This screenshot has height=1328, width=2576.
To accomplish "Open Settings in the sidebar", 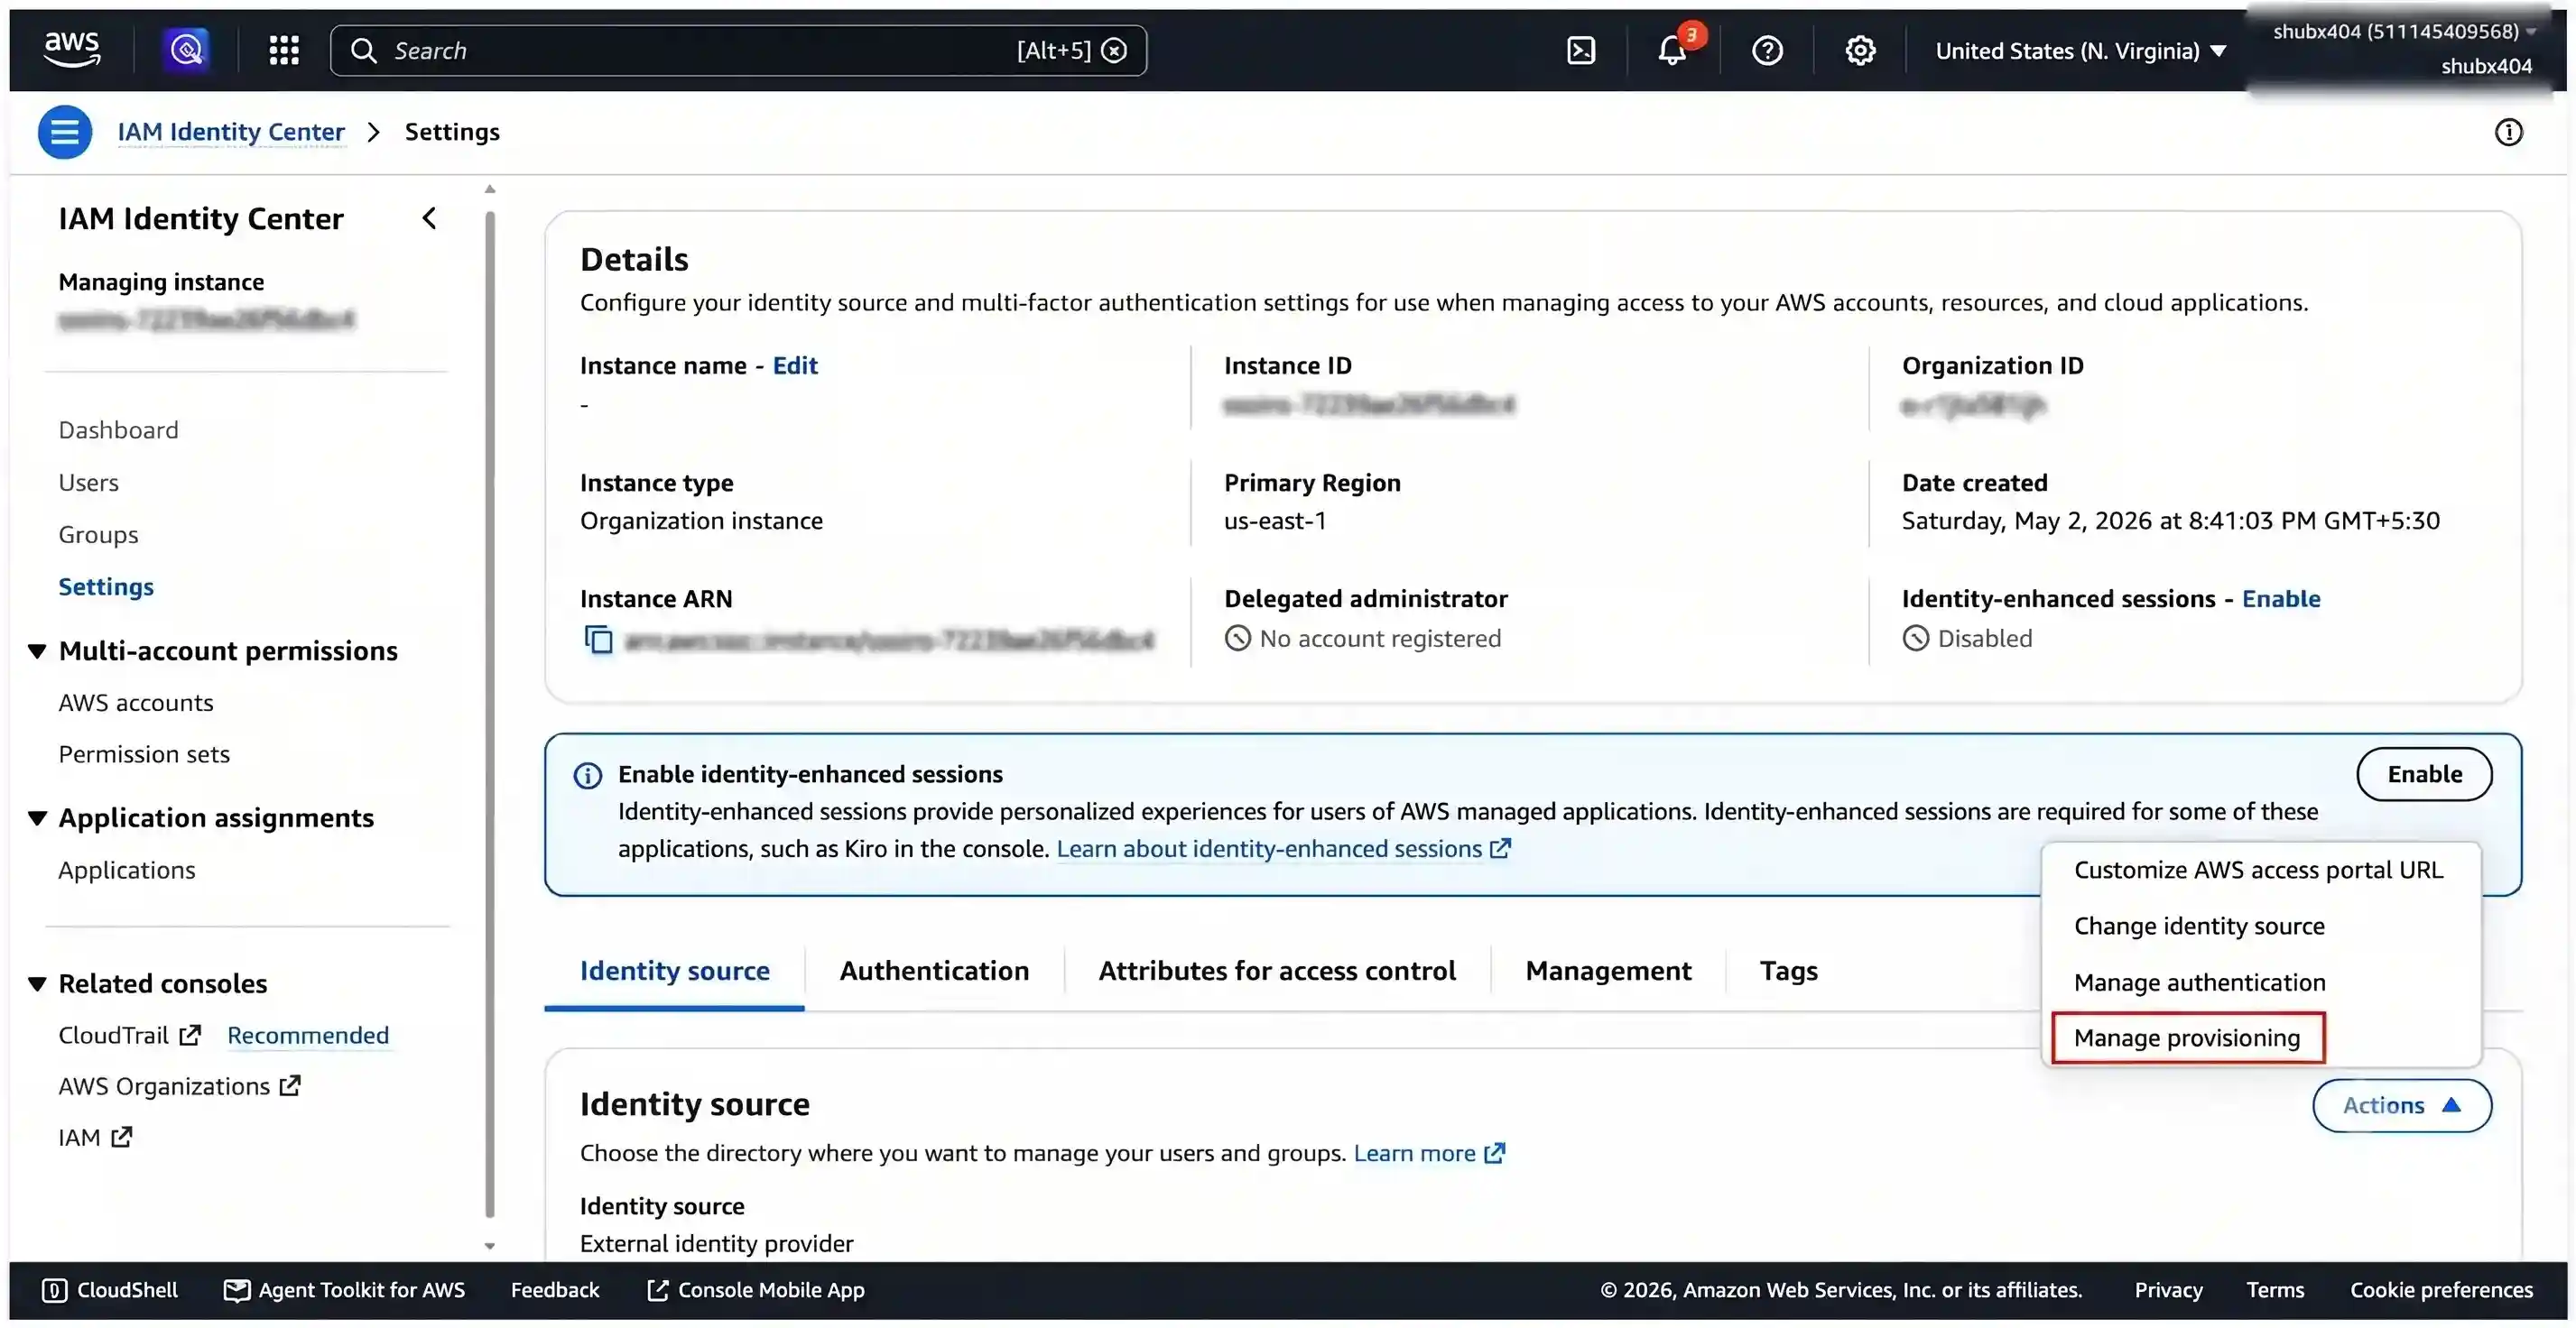I will [106, 587].
